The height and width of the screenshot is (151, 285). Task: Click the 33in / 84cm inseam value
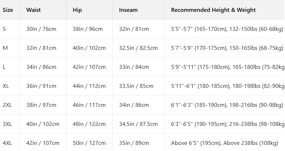click(x=134, y=67)
